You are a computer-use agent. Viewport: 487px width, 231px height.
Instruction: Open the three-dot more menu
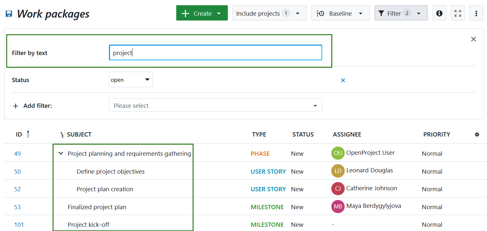[x=476, y=13]
